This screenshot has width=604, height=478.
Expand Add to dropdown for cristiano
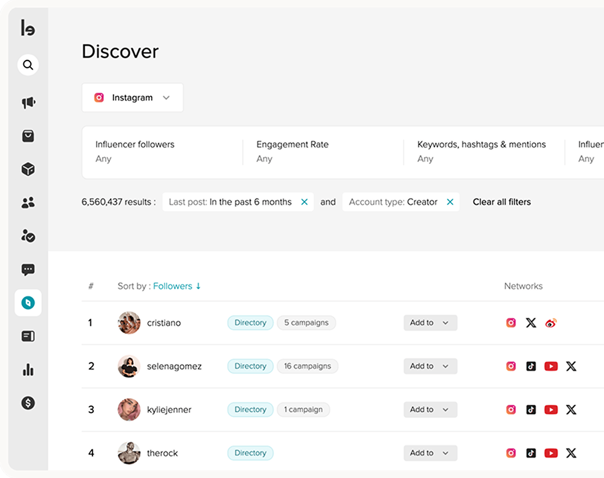[430, 323]
